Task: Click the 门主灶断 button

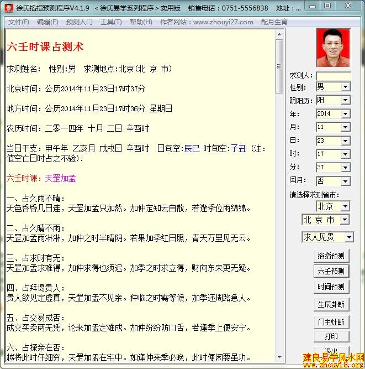Action: click(331, 322)
